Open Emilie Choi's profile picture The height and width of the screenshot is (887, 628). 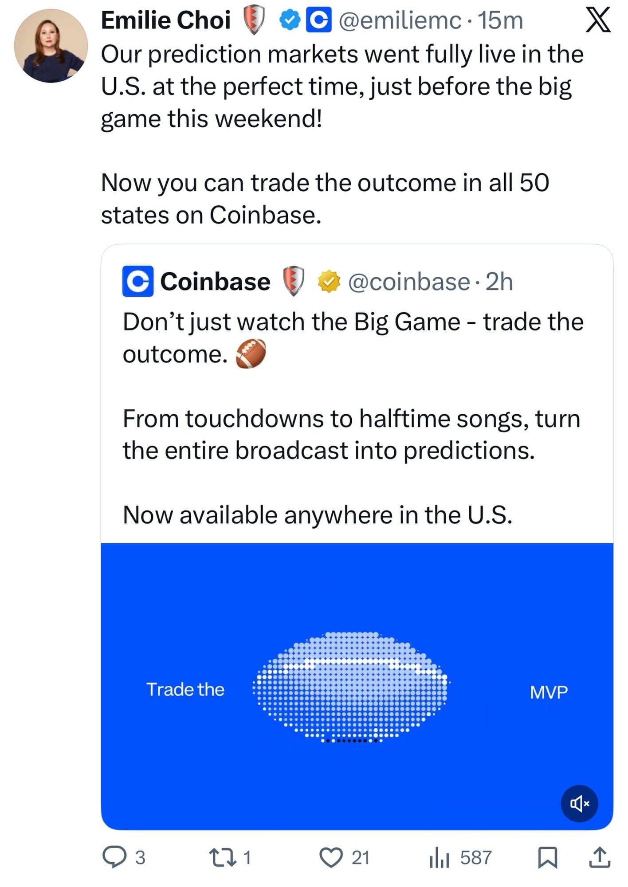(51, 46)
